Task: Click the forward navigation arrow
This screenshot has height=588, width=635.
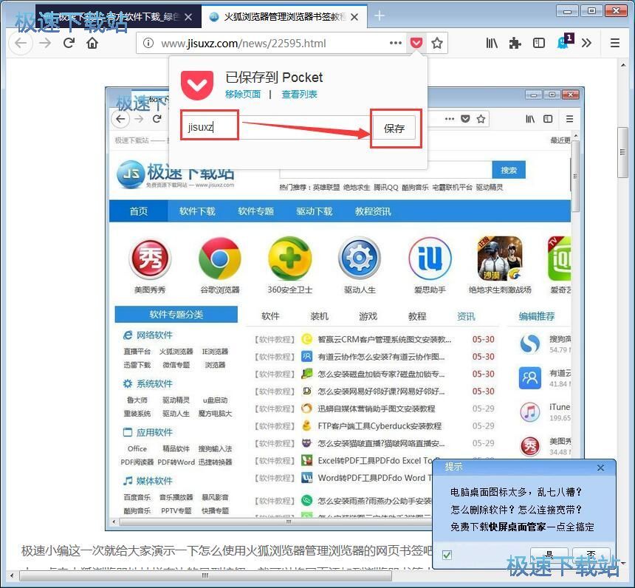Action: tap(45, 43)
